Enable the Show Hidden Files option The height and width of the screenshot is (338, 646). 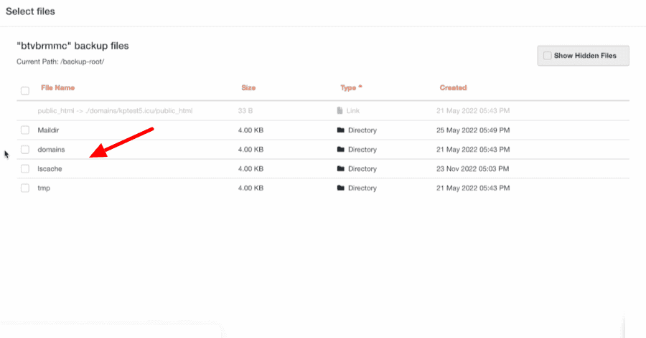pos(548,56)
